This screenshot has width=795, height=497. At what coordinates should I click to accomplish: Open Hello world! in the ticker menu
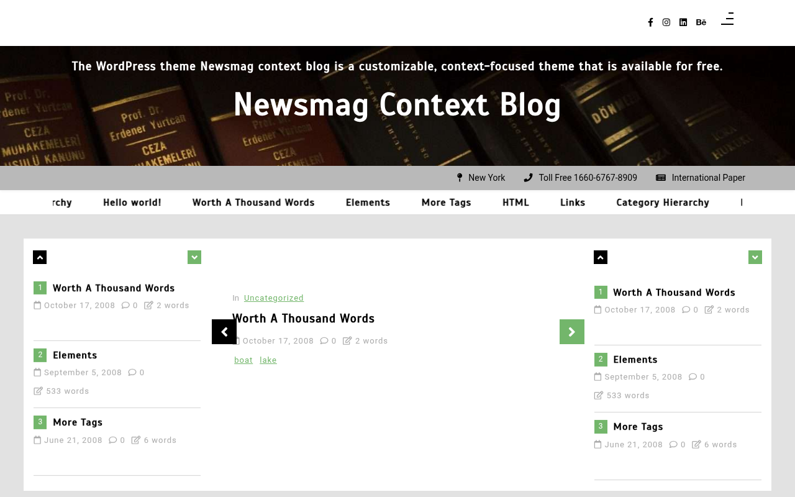pyautogui.click(x=132, y=203)
